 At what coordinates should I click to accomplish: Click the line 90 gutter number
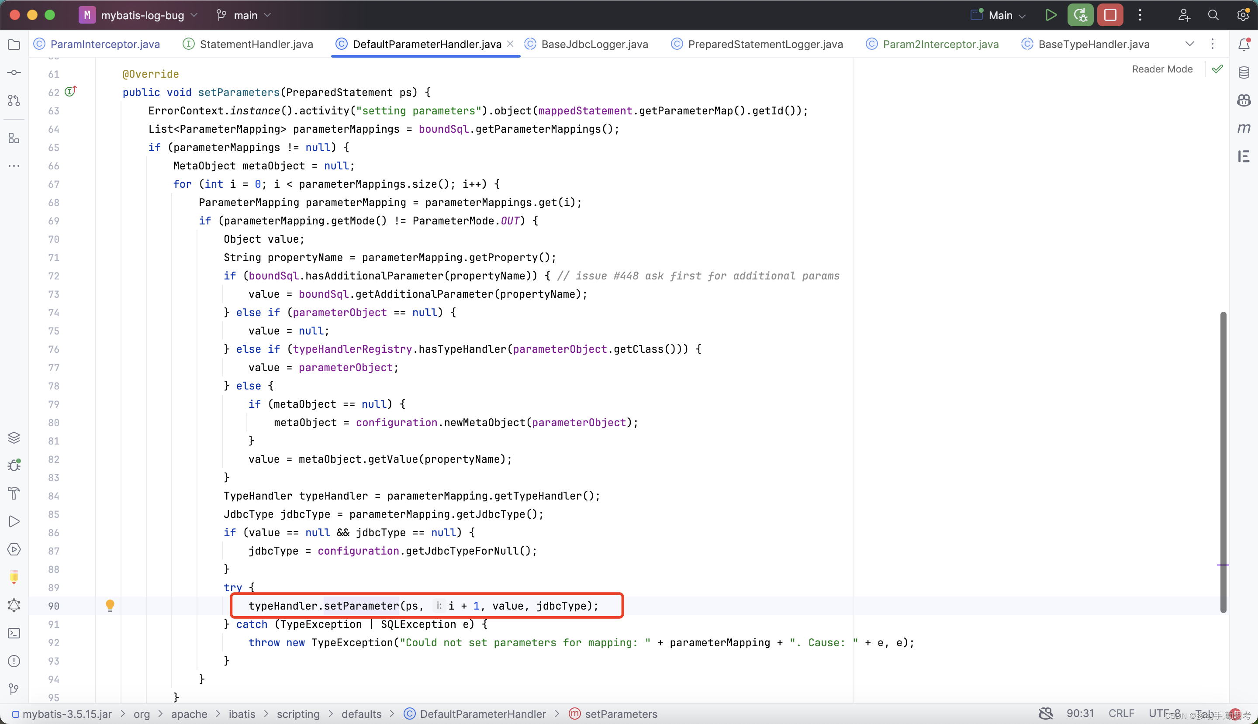(x=54, y=606)
